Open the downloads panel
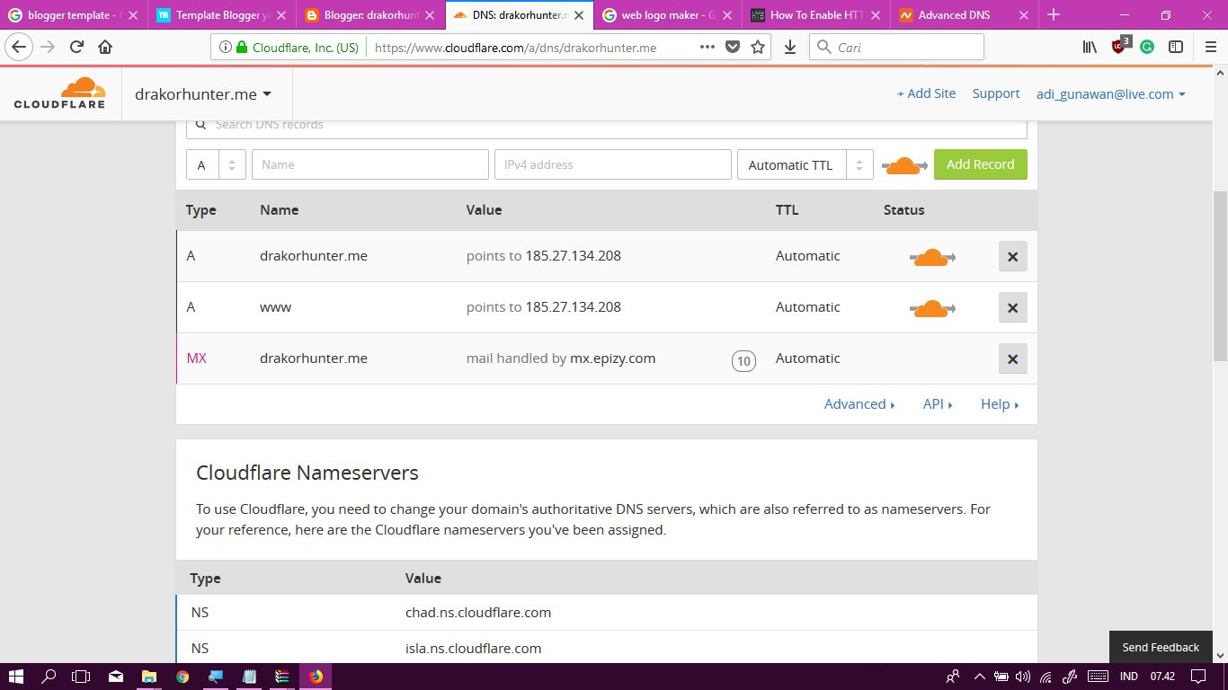Image resolution: width=1228 pixels, height=690 pixels. click(790, 47)
